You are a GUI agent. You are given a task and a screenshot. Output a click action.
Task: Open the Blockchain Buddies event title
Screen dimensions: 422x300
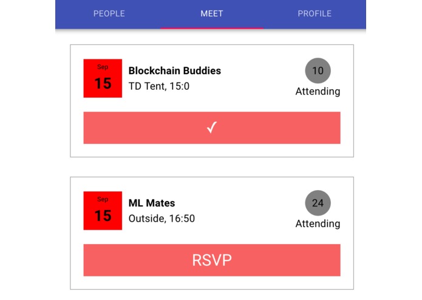pyautogui.click(x=175, y=71)
